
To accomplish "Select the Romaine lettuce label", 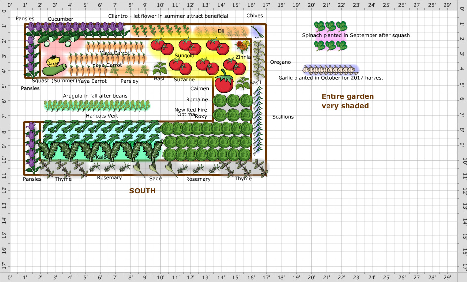I will pyautogui.click(x=197, y=100).
